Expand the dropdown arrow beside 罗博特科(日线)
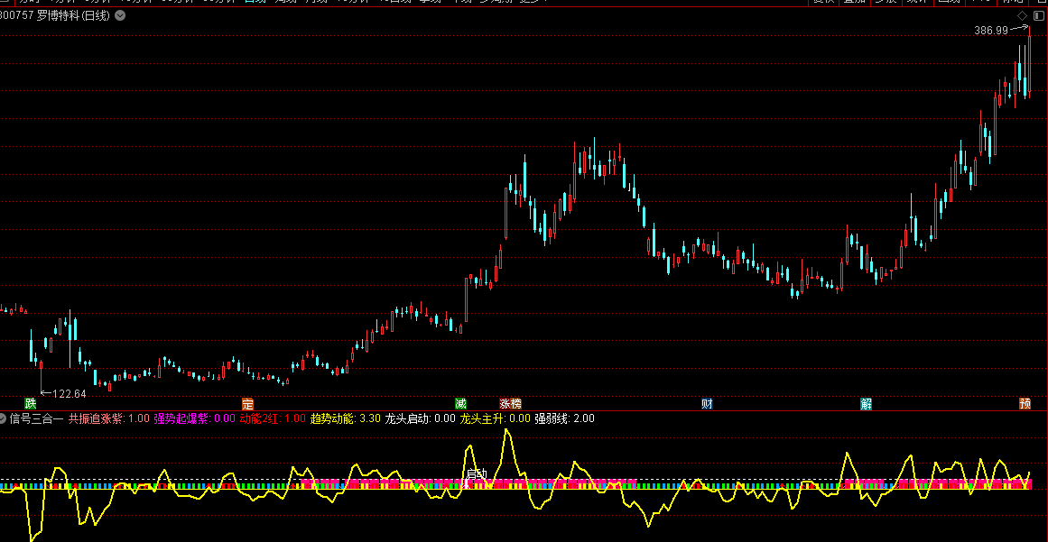The height and width of the screenshot is (542, 1048). (121, 16)
